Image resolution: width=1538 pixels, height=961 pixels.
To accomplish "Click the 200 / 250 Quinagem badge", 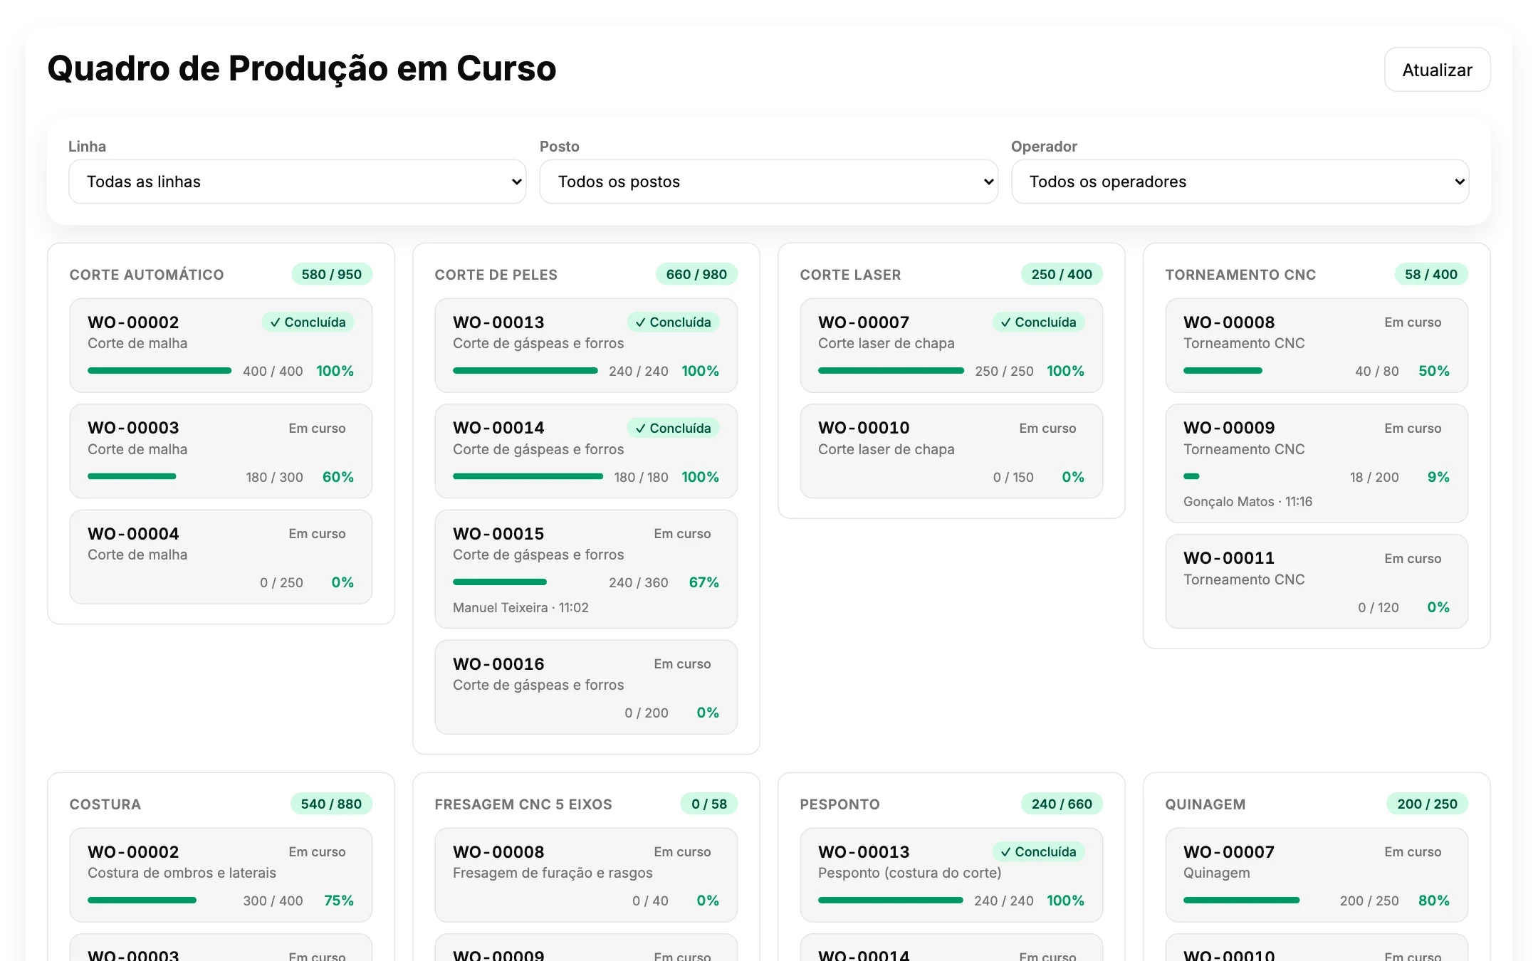I will (x=1427, y=804).
